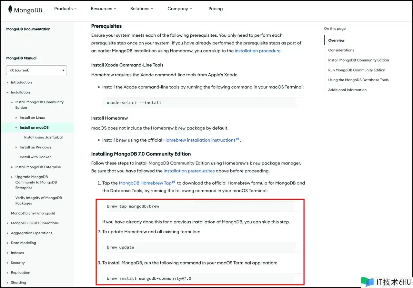Expand the Introduction section arrow
Image resolution: width=413 pixels, height=288 pixels.
7,82
